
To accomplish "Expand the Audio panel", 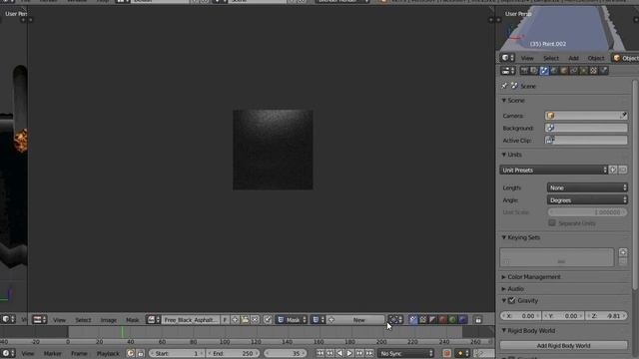I will tap(515, 288).
